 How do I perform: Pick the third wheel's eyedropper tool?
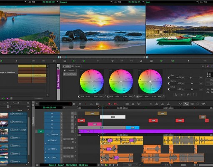coord(163,96)
